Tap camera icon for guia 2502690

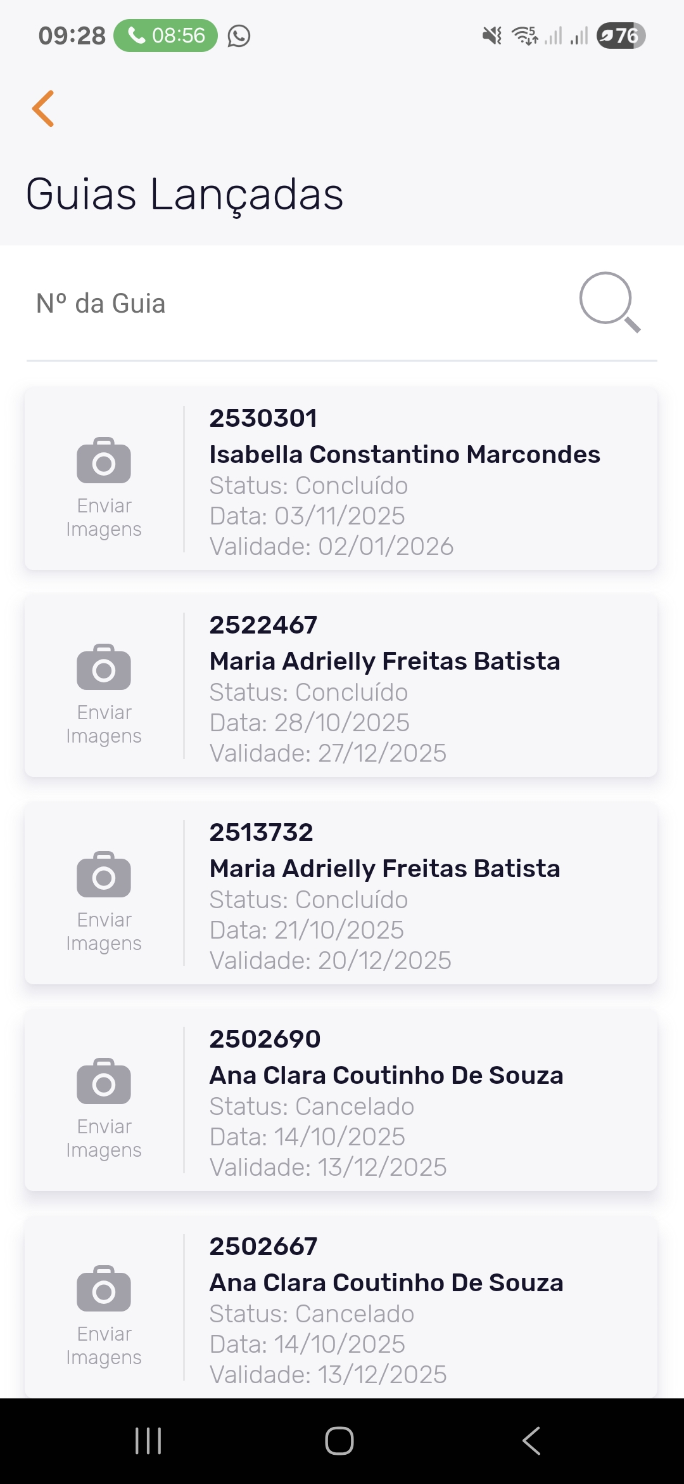tap(104, 1081)
